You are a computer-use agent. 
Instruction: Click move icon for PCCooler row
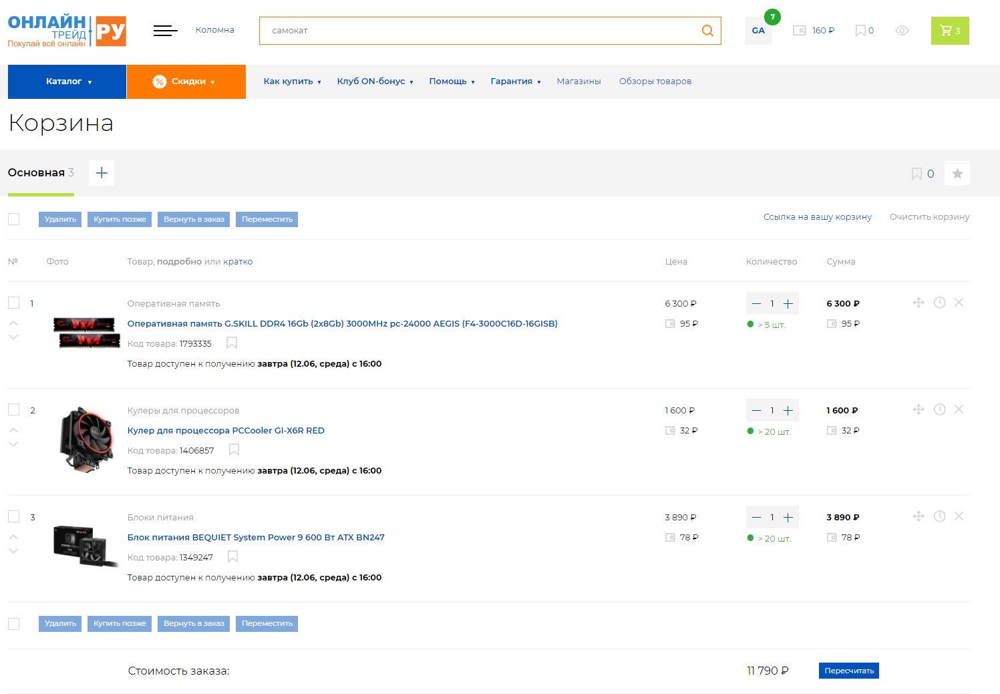click(x=919, y=409)
